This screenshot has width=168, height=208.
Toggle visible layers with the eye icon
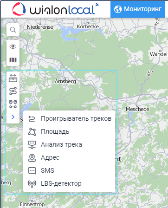[x=13, y=46]
